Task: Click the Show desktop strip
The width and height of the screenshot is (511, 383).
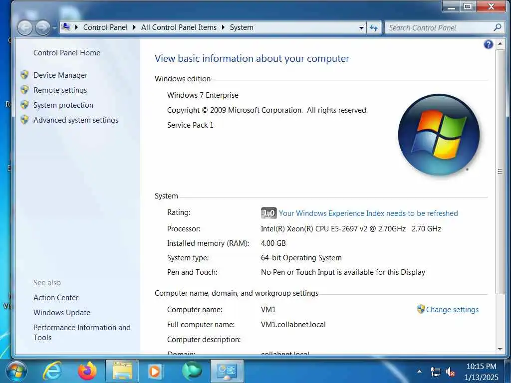Action: 508,371
